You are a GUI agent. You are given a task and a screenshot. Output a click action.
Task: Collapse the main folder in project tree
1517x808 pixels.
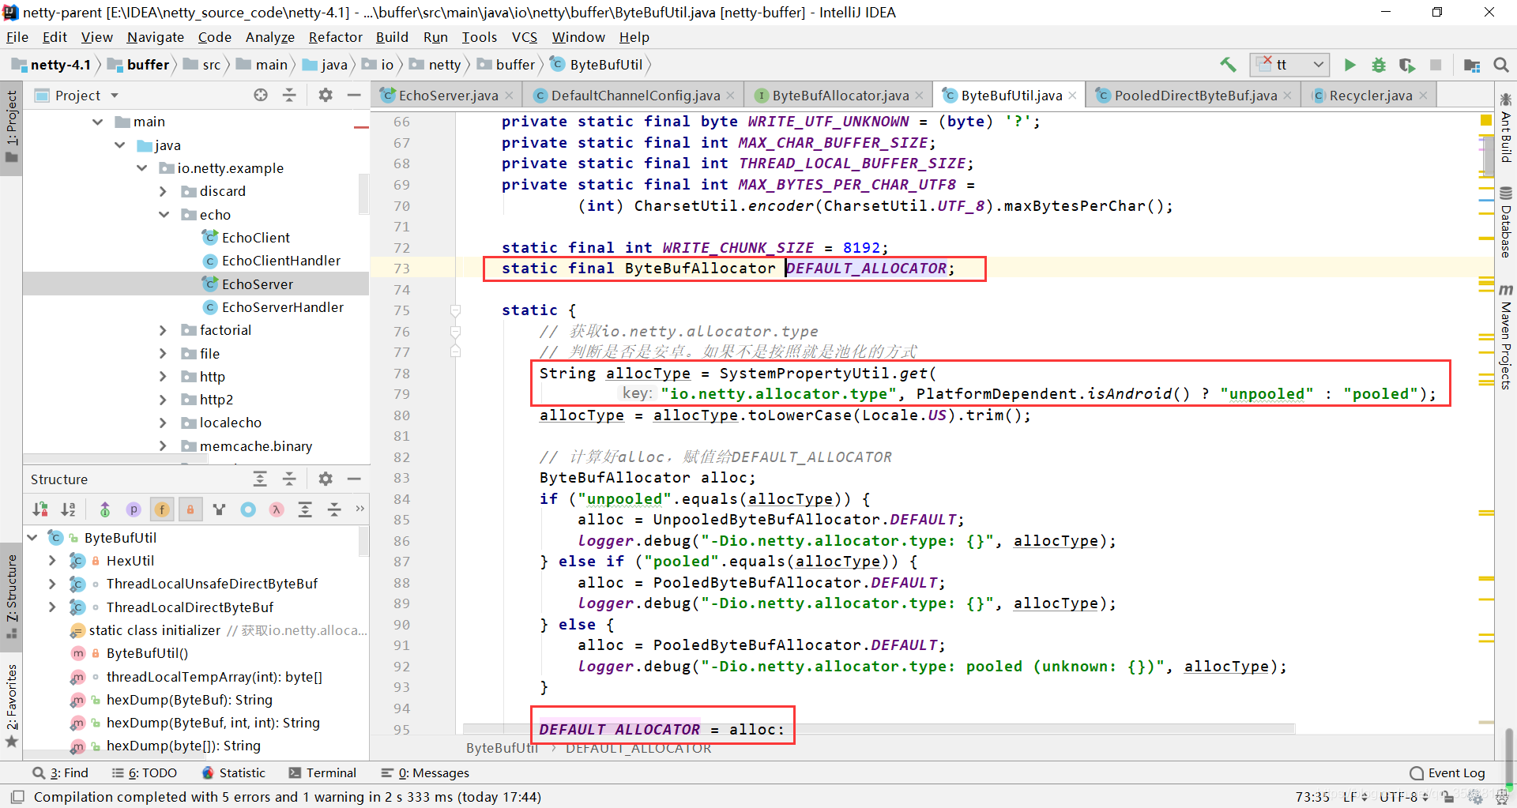pos(97,122)
